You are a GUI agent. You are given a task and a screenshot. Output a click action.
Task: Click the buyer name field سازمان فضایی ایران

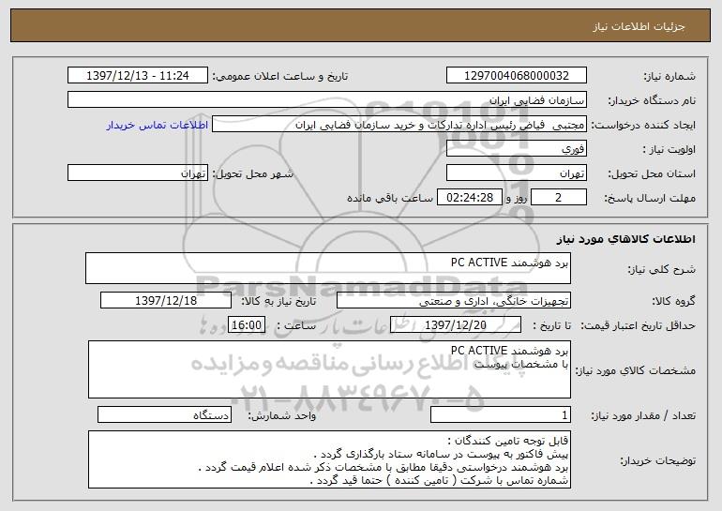(x=327, y=99)
